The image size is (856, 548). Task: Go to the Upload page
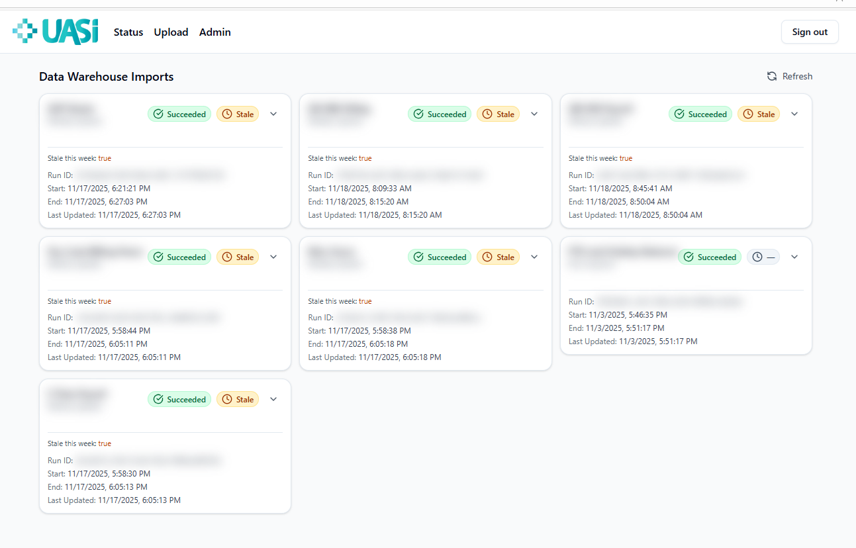click(x=171, y=32)
